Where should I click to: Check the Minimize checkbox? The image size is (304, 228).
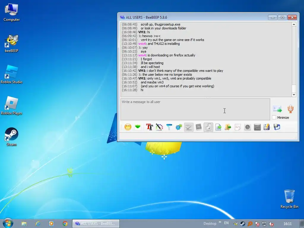click(274, 117)
